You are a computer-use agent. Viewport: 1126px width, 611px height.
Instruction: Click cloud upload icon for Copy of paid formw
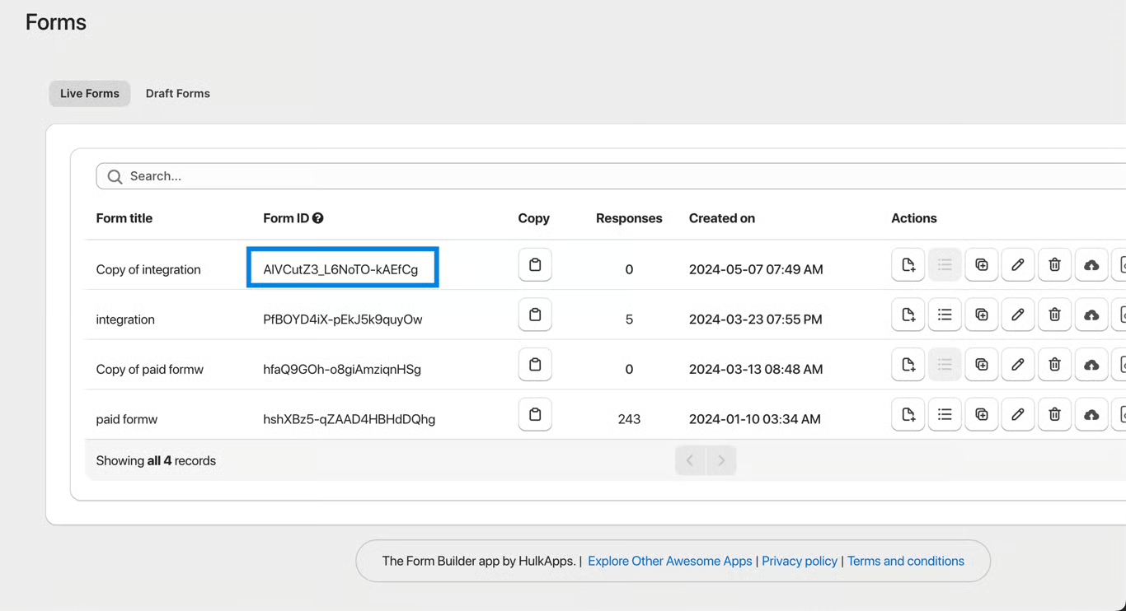1091,365
